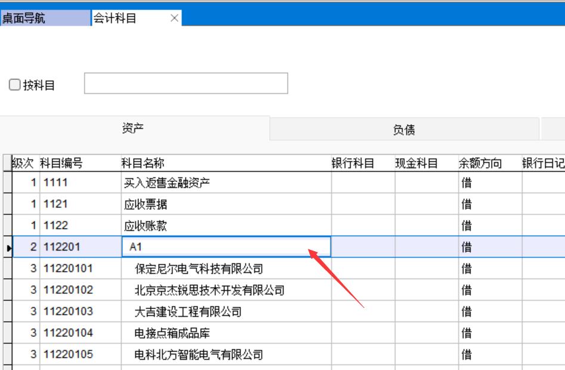Focus the search field beside 按科目
This screenshot has width=565, height=370.
[186, 84]
